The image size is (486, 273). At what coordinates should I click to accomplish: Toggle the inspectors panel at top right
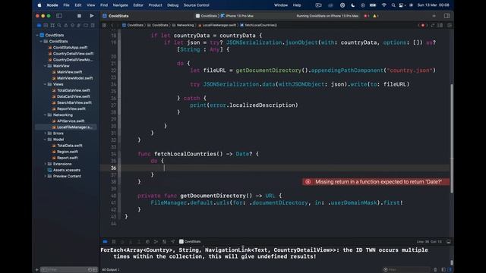[447, 16]
